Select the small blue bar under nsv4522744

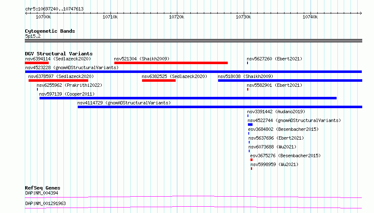tap(250, 125)
